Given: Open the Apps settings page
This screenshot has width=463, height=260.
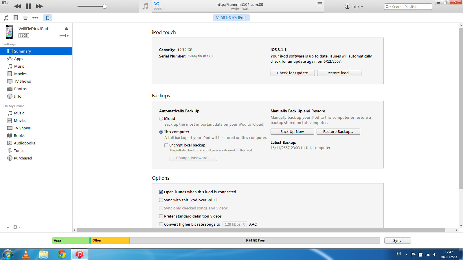Looking at the screenshot, I should [x=36, y=59].
